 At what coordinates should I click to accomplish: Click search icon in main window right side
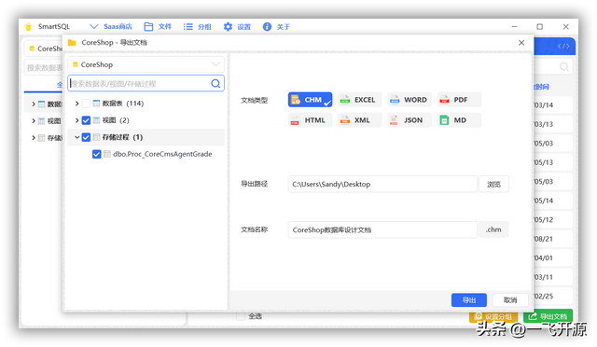click(563, 67)
